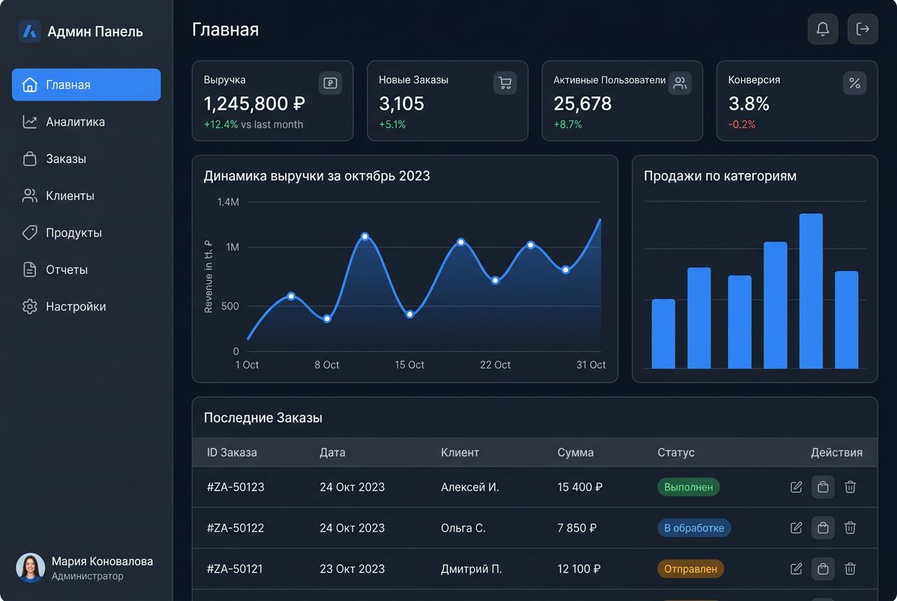Click the -0.2% change indicator
This screenshot has width=897, height=601.
(x=742, y=125)
